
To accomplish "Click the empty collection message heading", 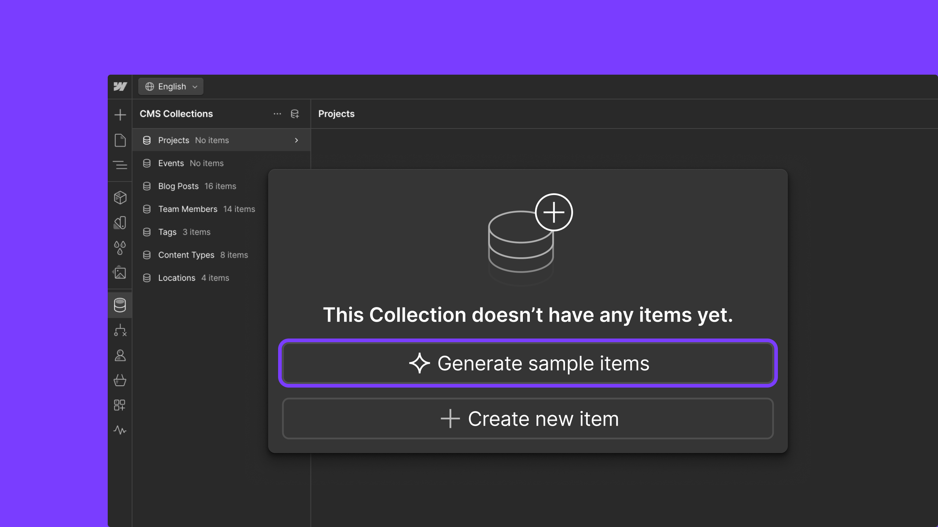I will coord(528,315).
